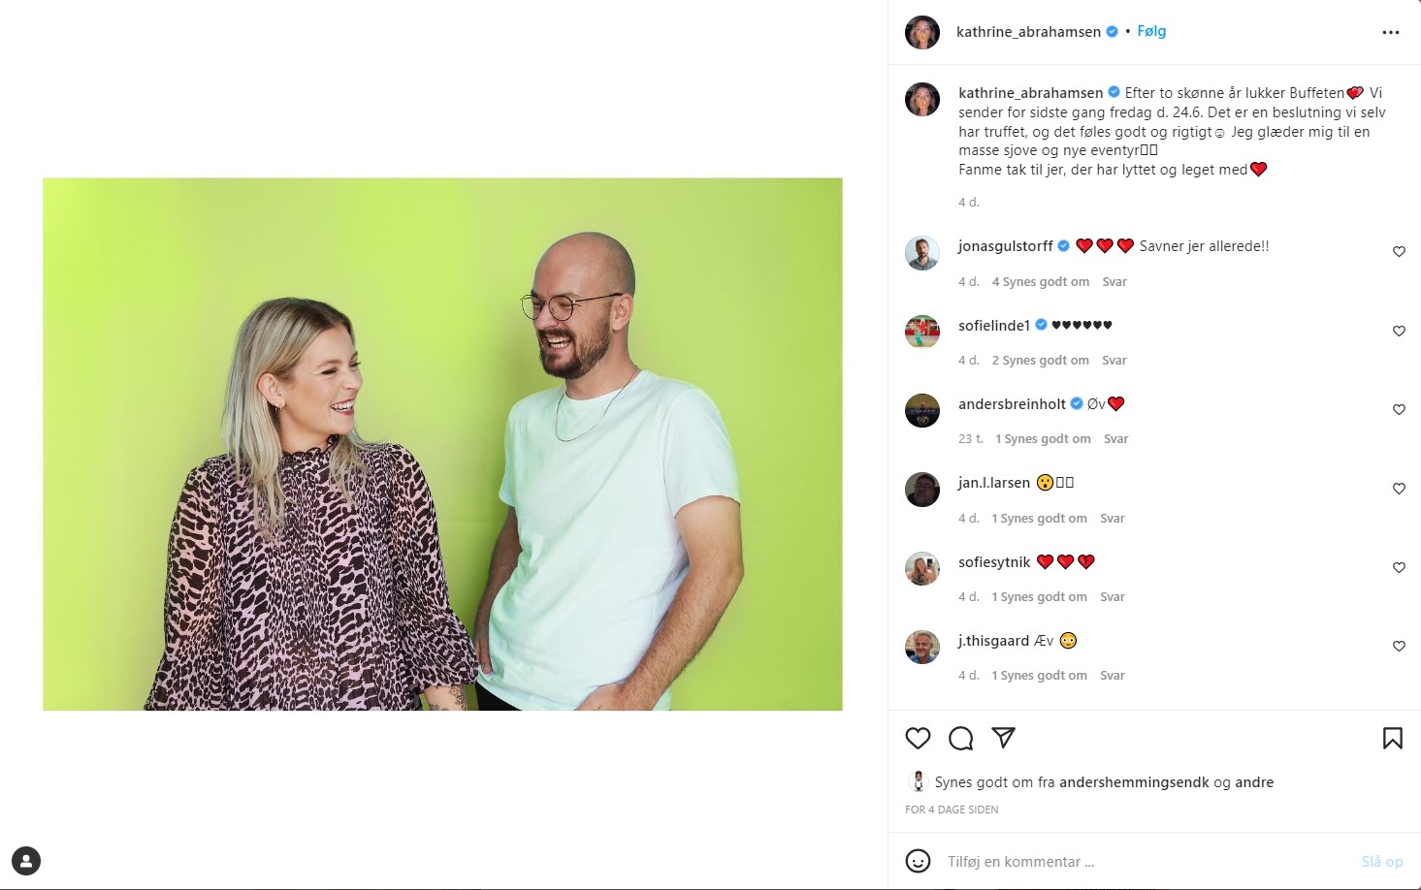Viewport: 1421px width, 890px height.
Task: Open the three-dot more options menu
Action: (x=1391, y=32)
